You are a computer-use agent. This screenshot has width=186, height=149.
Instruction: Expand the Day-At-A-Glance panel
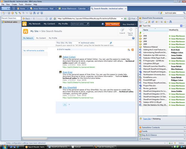point(162,135)
